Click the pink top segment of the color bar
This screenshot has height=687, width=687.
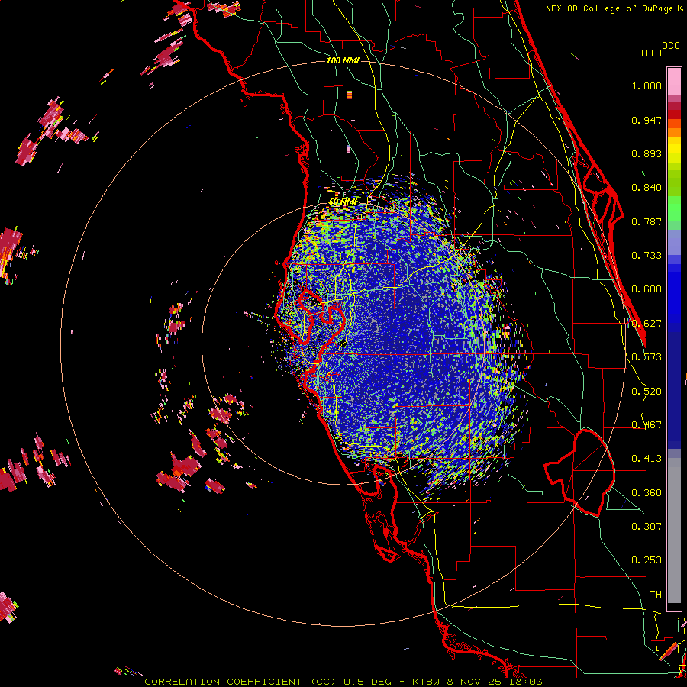pos(674,81)
